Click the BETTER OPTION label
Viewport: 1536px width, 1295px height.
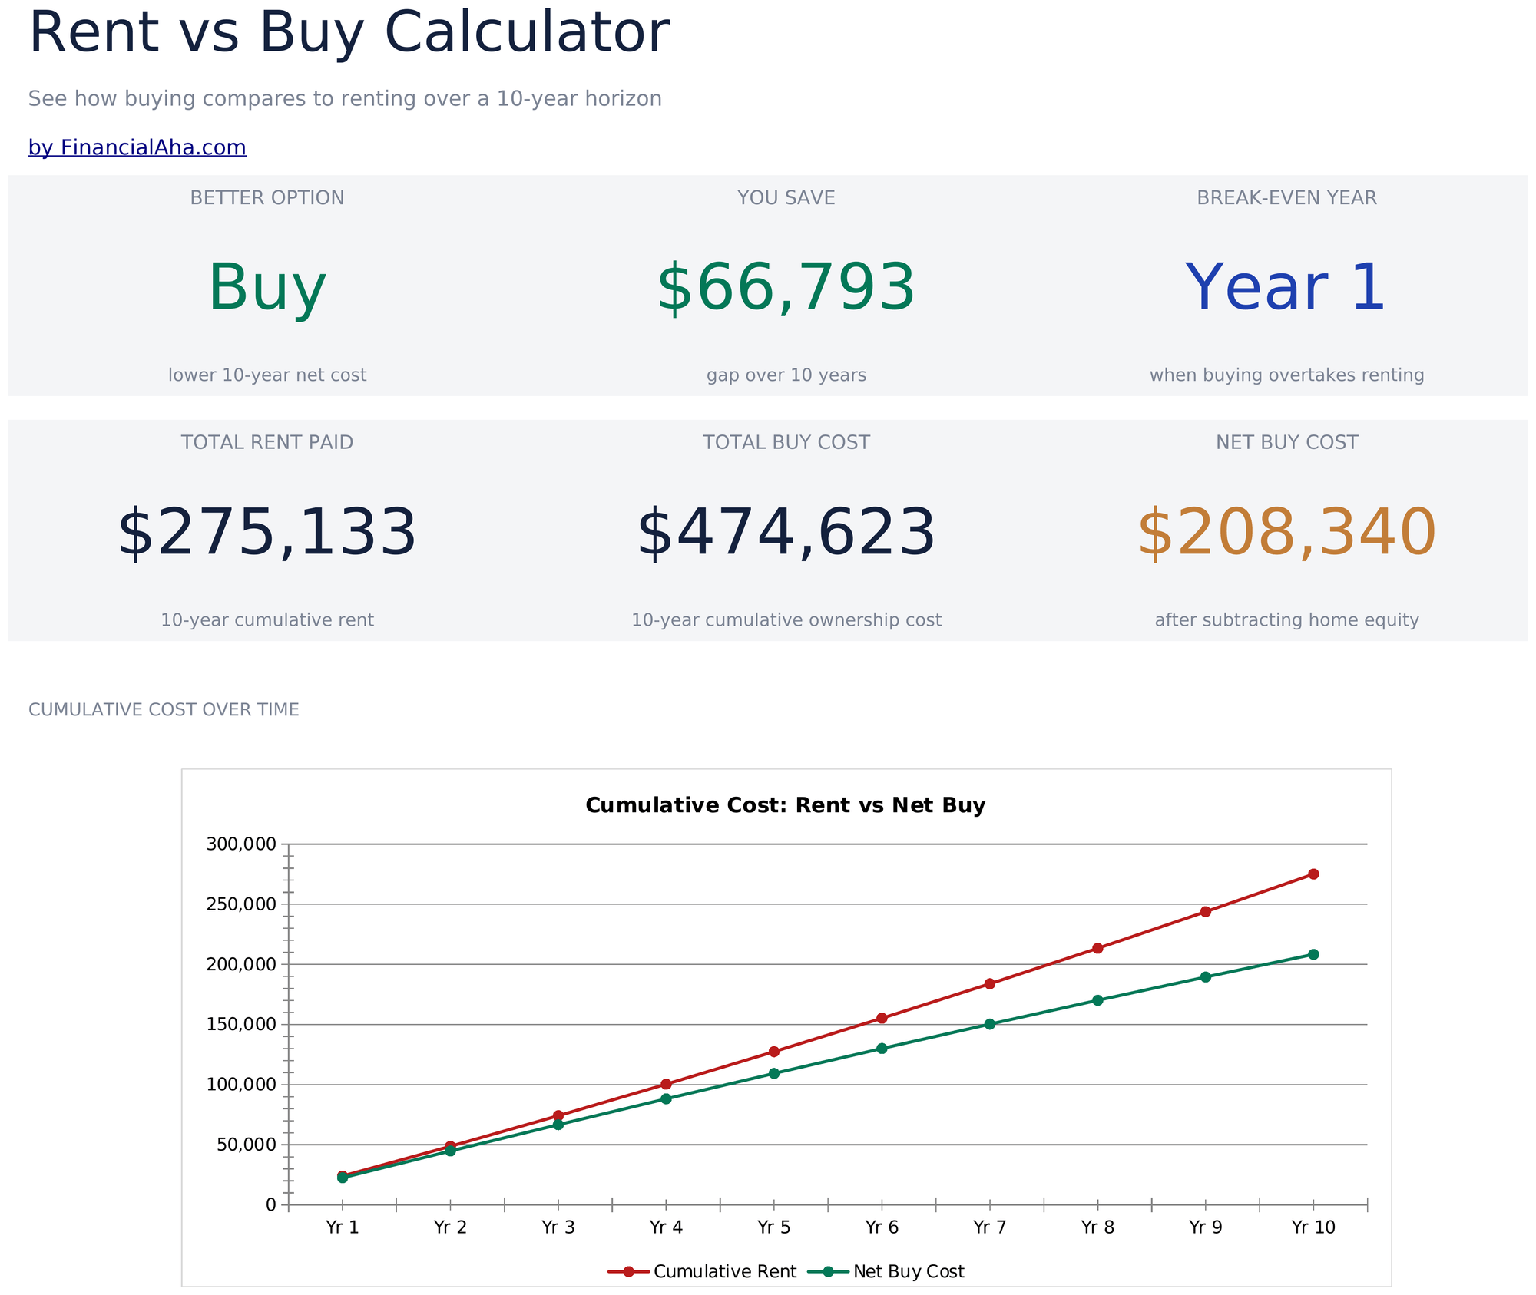click(x=267, y=198)
